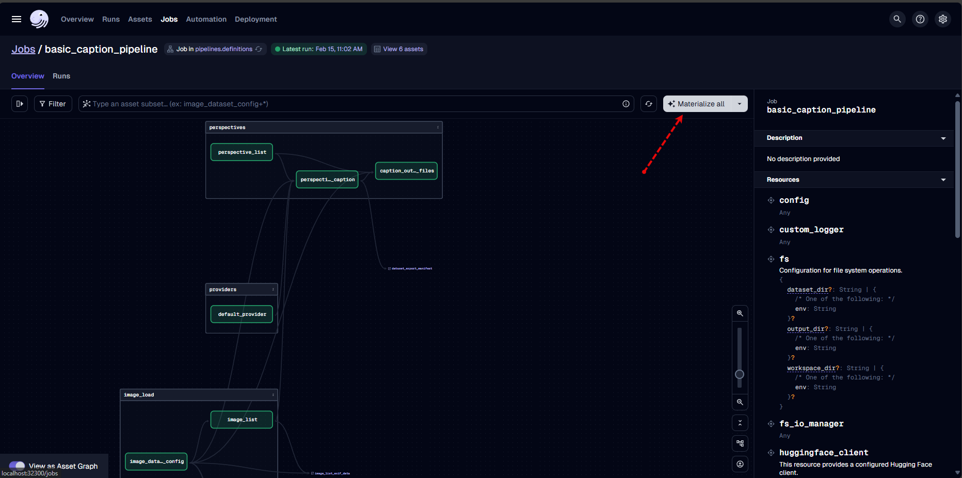Switch to the job Runs tab
The width and height of the screenshot is (962, 478).
pyautogui.click(x=61, y=76)
